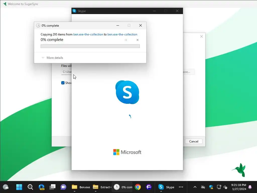Minimize the Skype window
The height and width of the screenshot is (193, 257).
click(154, 11)
